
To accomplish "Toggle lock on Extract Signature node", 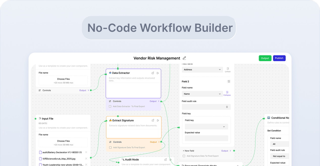I will [x=153, y=120].
